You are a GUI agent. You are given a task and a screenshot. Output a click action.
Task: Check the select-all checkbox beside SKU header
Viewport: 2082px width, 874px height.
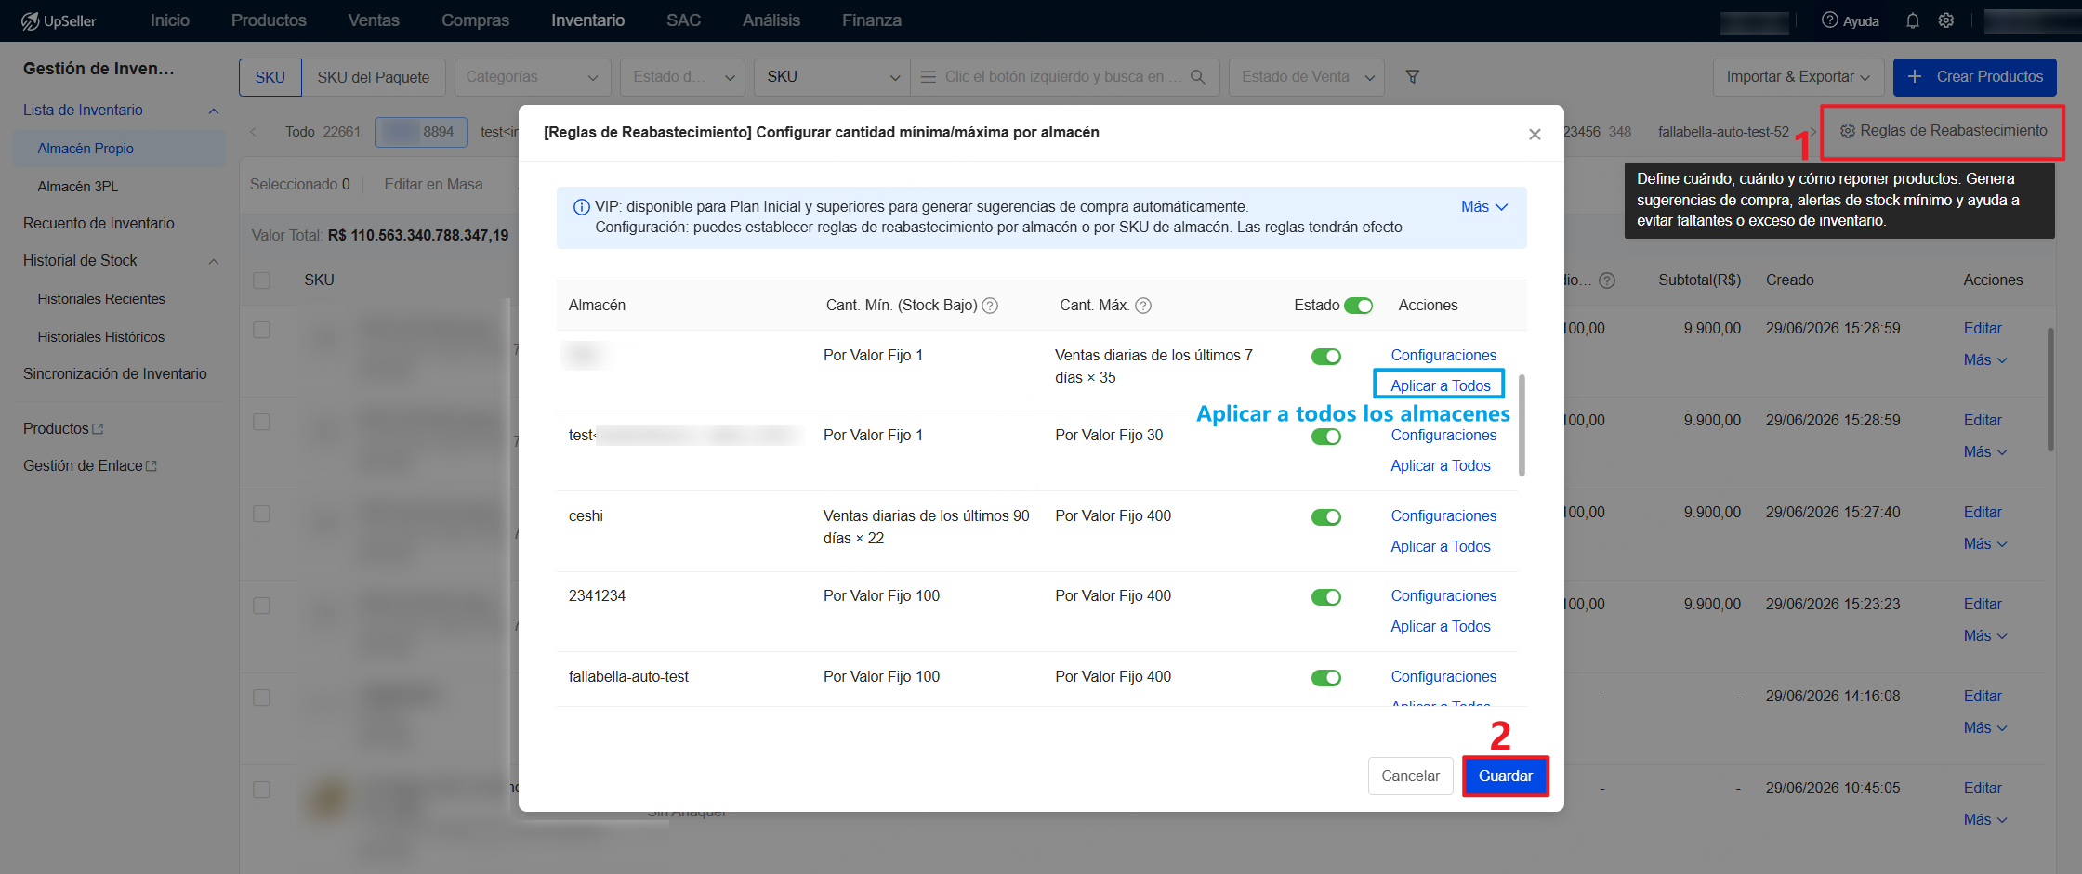pyautogui.click(x=262, y=280)
